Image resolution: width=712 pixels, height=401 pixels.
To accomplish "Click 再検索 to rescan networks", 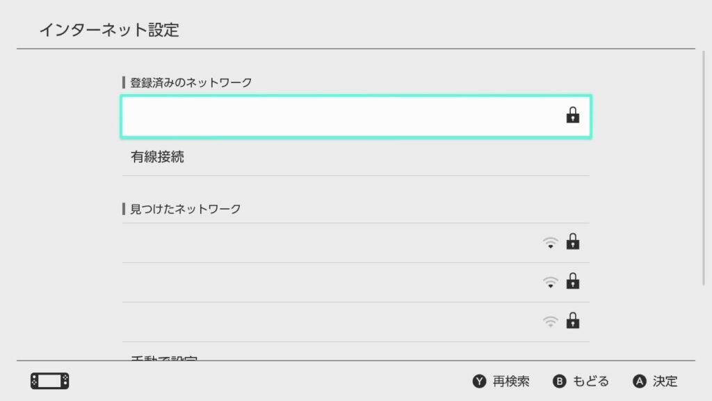I will click(x=511, y=381).
